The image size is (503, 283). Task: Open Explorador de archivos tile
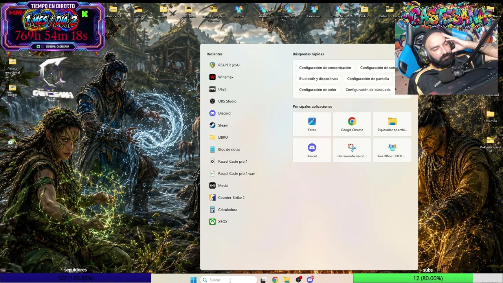pyautogui.click(x=392, y=124)
